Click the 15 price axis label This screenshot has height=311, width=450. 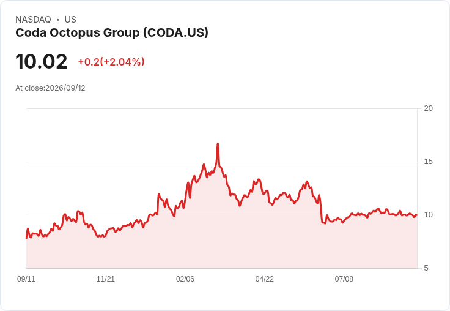(428, 162)
